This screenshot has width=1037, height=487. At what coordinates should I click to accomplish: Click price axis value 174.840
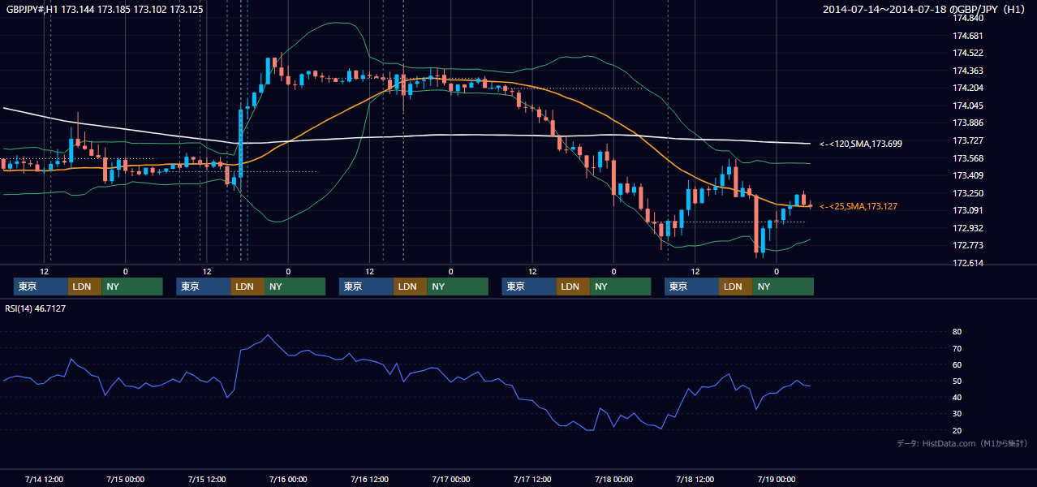968,18
